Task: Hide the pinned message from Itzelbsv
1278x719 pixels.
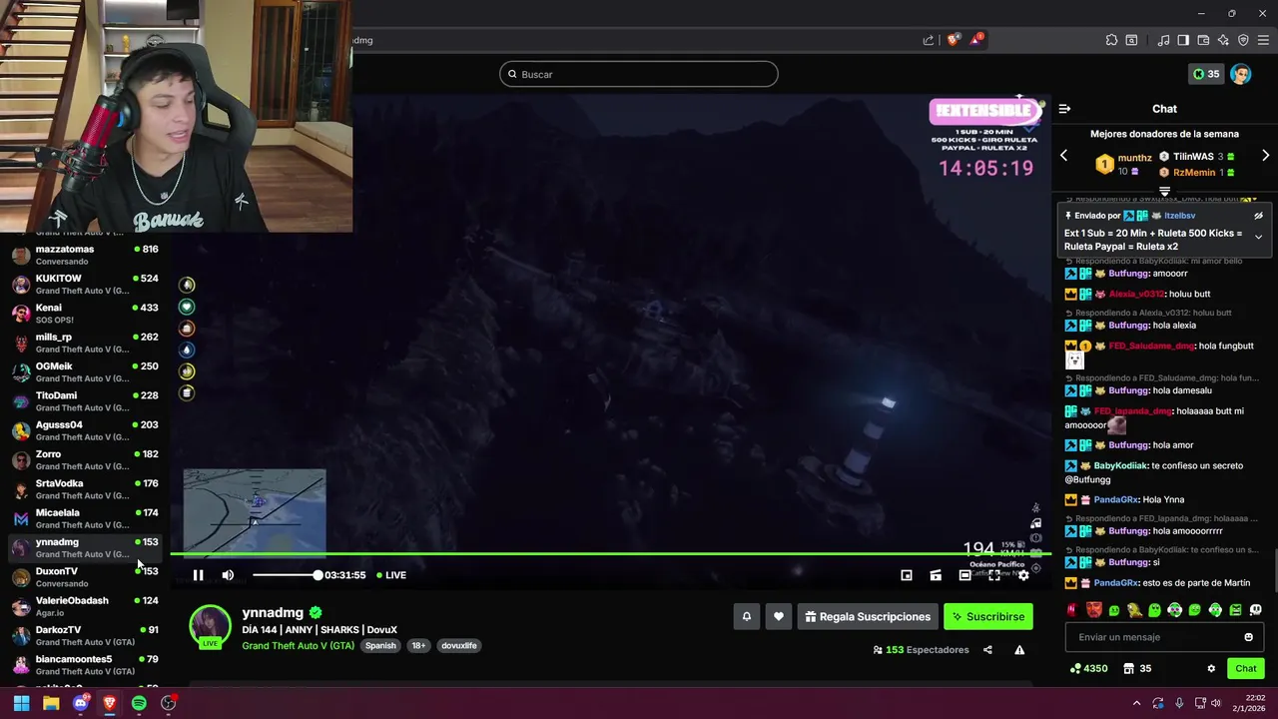Action: [x=1258, y=216]
